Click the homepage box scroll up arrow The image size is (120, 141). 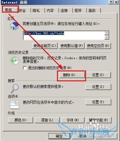[x=107, y=33]
